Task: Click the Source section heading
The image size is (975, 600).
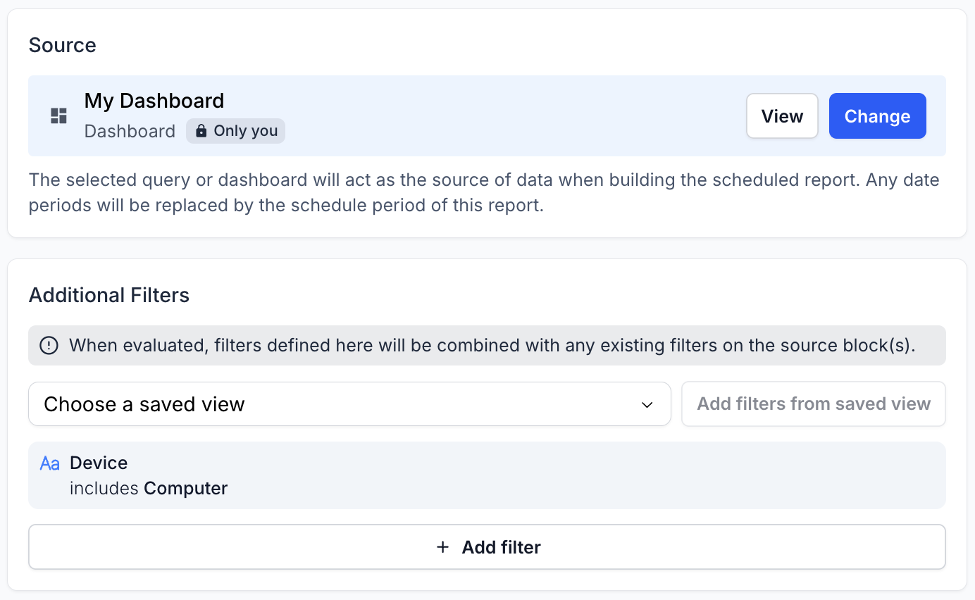Action: tap(62, 45)
